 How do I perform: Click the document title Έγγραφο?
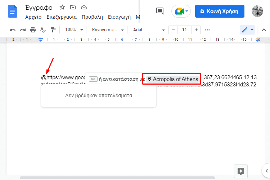tap(39, 8)
